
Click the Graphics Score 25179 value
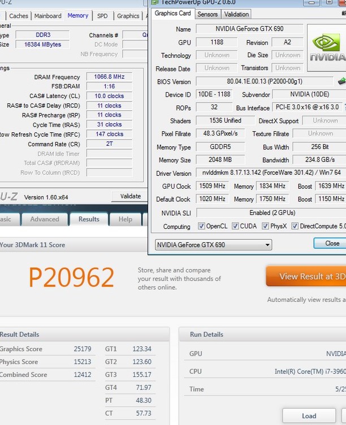click(x=83, y=349)
